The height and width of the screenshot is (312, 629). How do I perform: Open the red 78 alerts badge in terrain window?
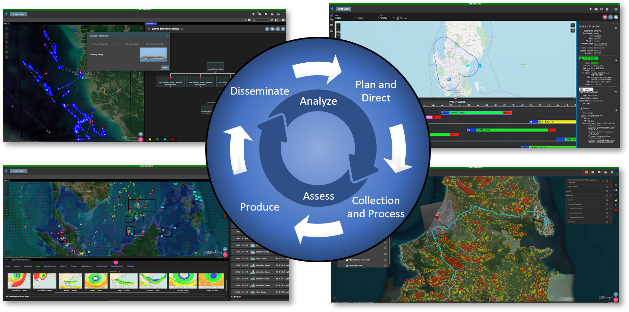[x=586, y=172]
